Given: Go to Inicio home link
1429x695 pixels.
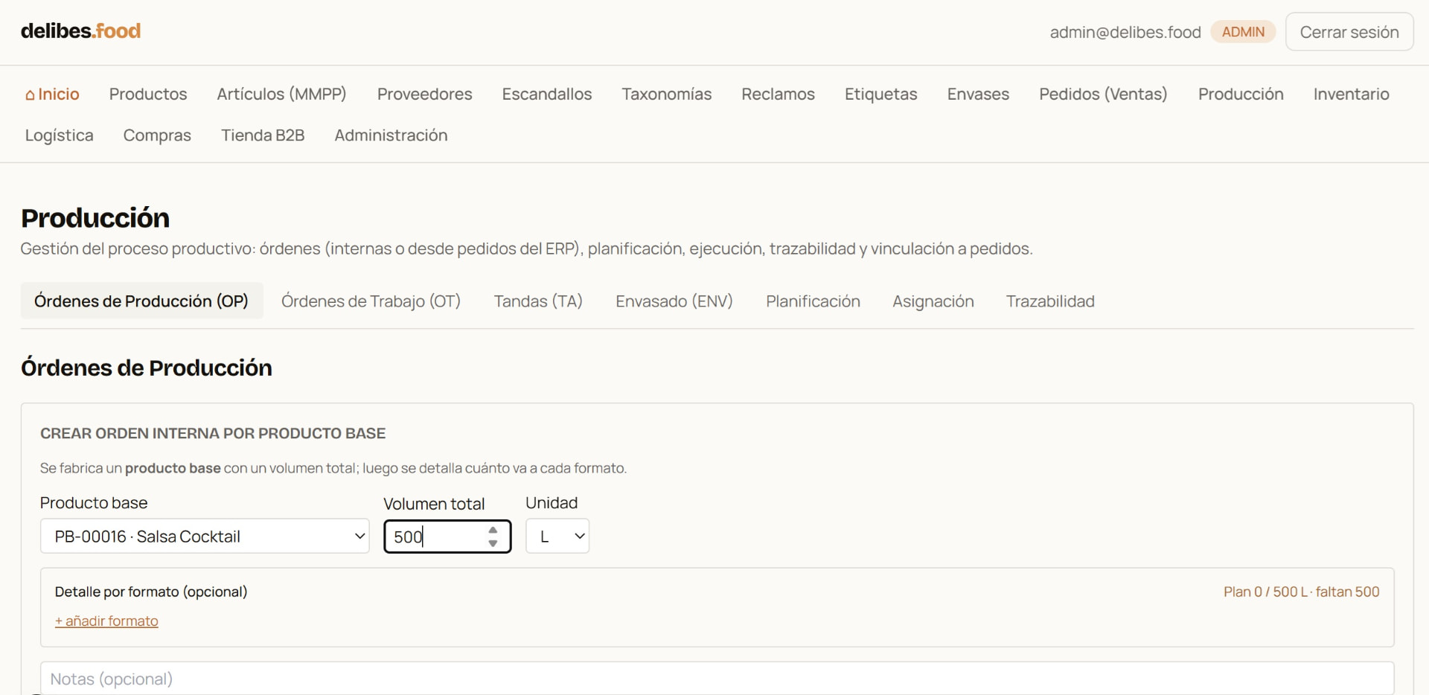Looking at the screenshot, I should 52,94.
